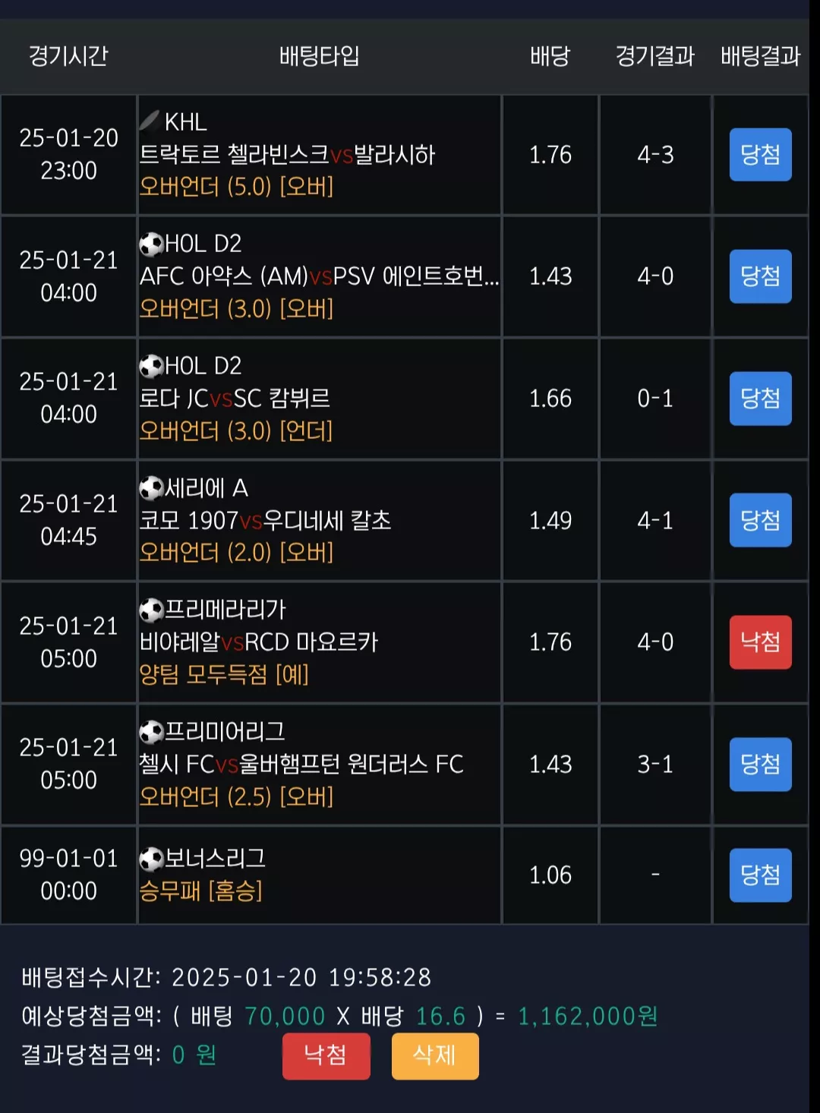Click soccer ball icon beside AFC 아약스 match
820x1113 pixels.
151,244
